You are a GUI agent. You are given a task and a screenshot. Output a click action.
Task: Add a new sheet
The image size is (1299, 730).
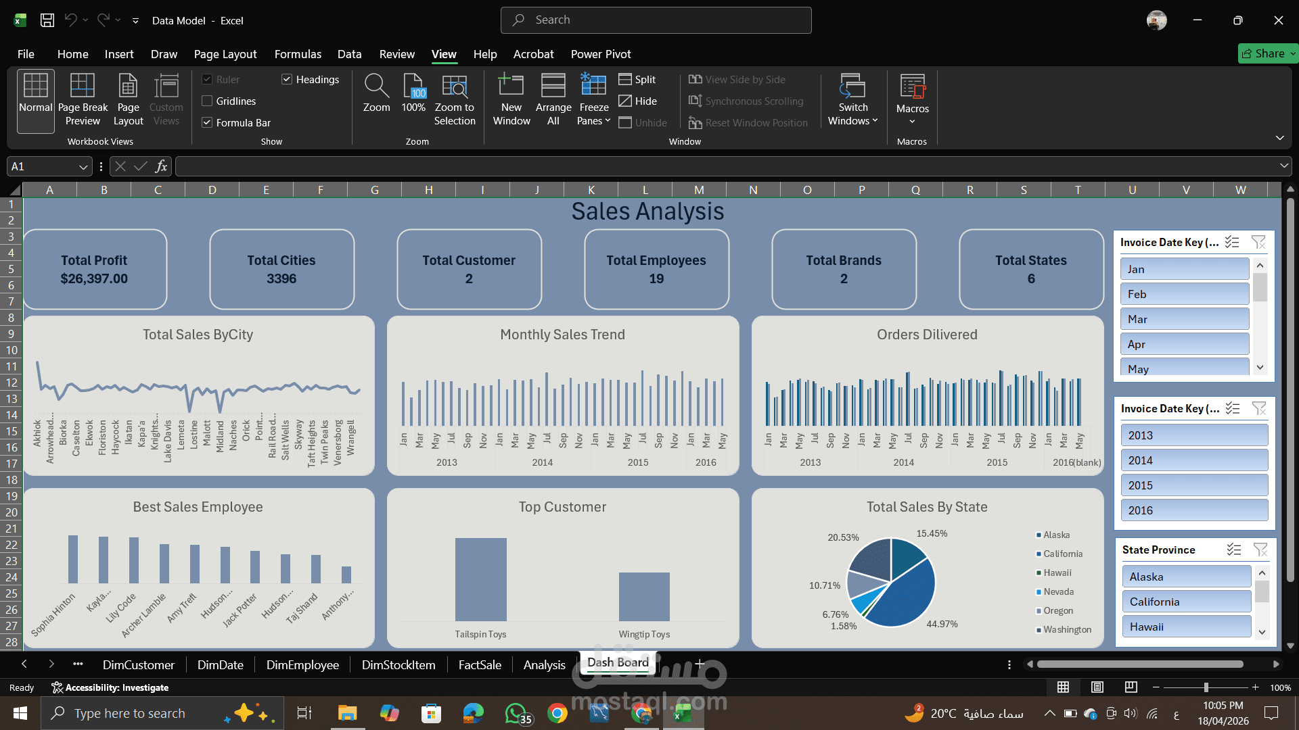(700, 664)
